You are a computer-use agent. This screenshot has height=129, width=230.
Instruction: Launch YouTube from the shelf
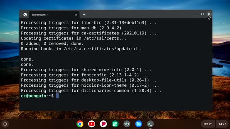(x=92, y=124)
